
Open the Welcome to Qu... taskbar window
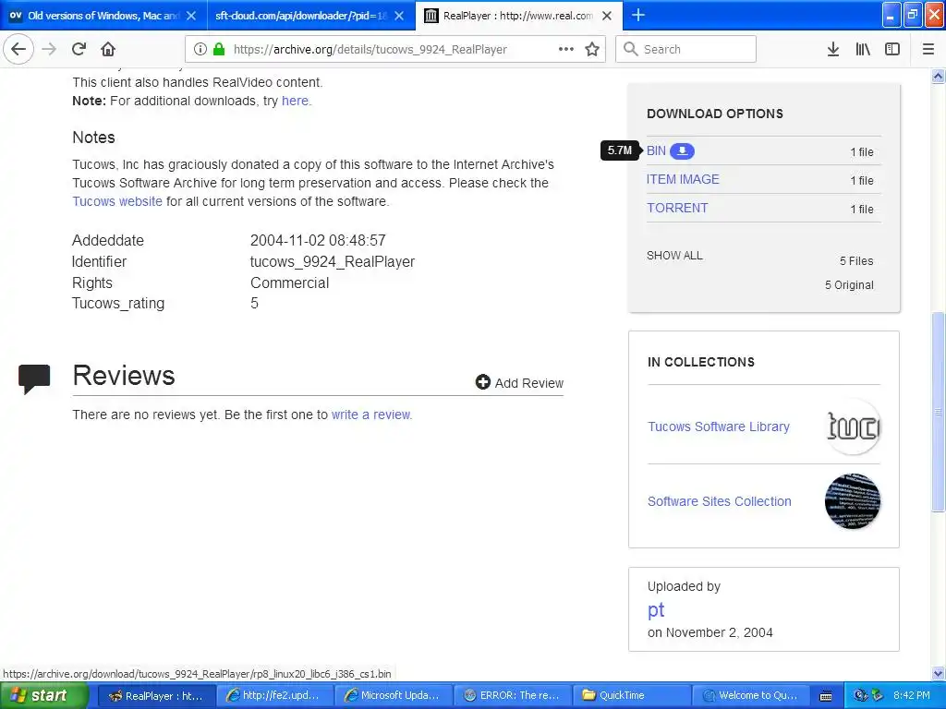pos(749,696)
